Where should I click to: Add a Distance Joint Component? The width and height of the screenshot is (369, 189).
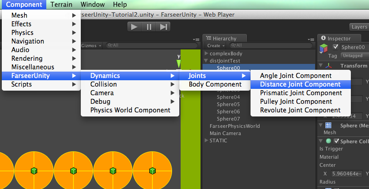point(300,84)
